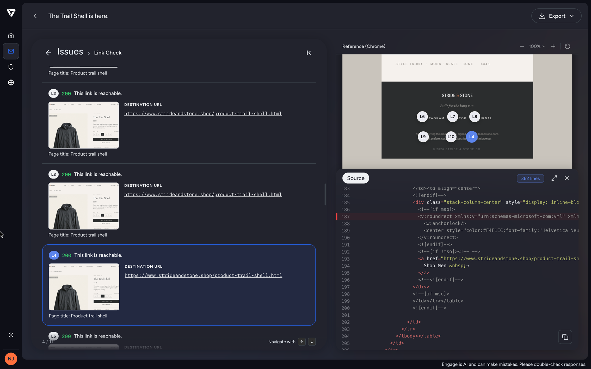This screenshot has height=369, width=591.
Task: Click the L10 link marker
Action: pos(451,137)
